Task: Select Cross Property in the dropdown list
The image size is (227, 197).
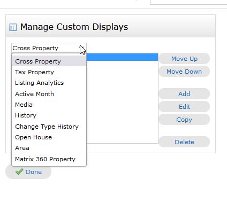Action: coord(49,61)
